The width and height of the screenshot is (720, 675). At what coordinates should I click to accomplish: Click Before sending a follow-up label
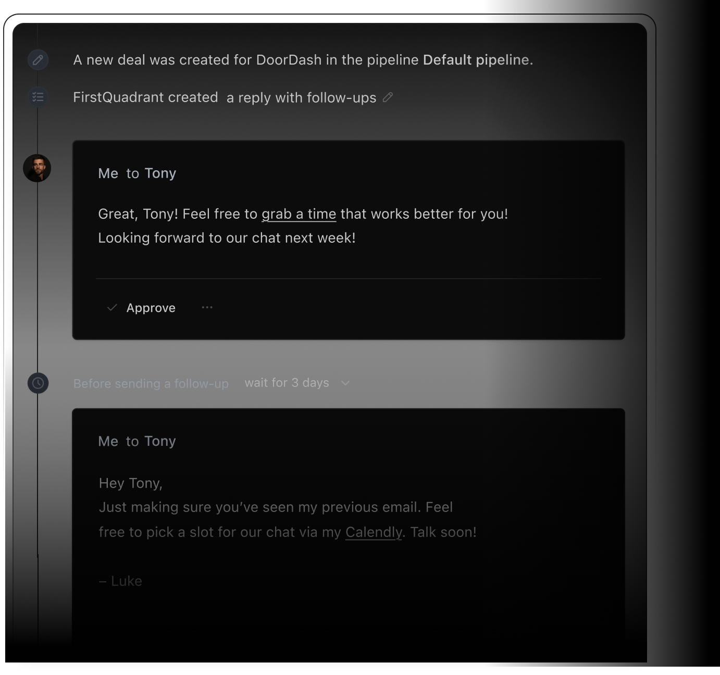tap(151, 384)
